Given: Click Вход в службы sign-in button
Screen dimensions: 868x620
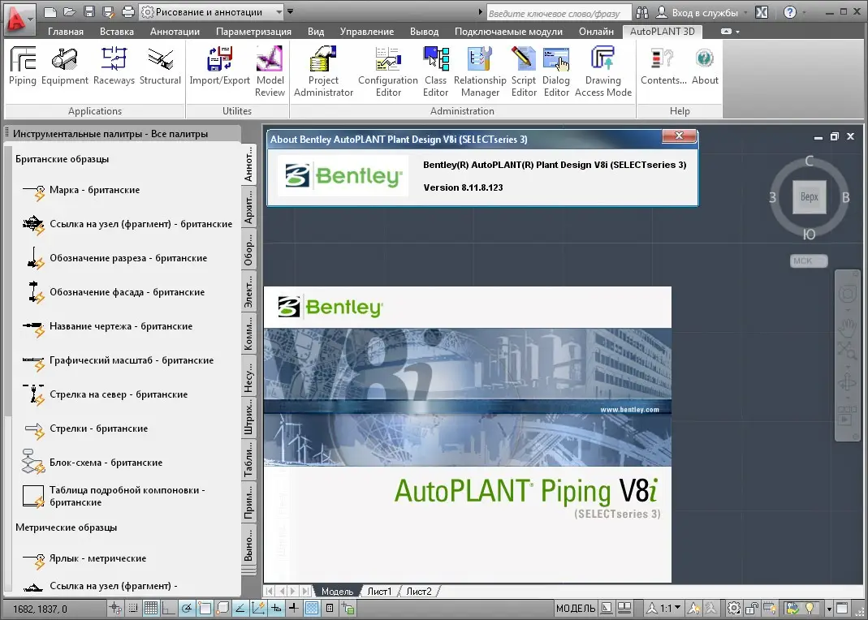Looking at the screenshot, I should coord(697,12).
